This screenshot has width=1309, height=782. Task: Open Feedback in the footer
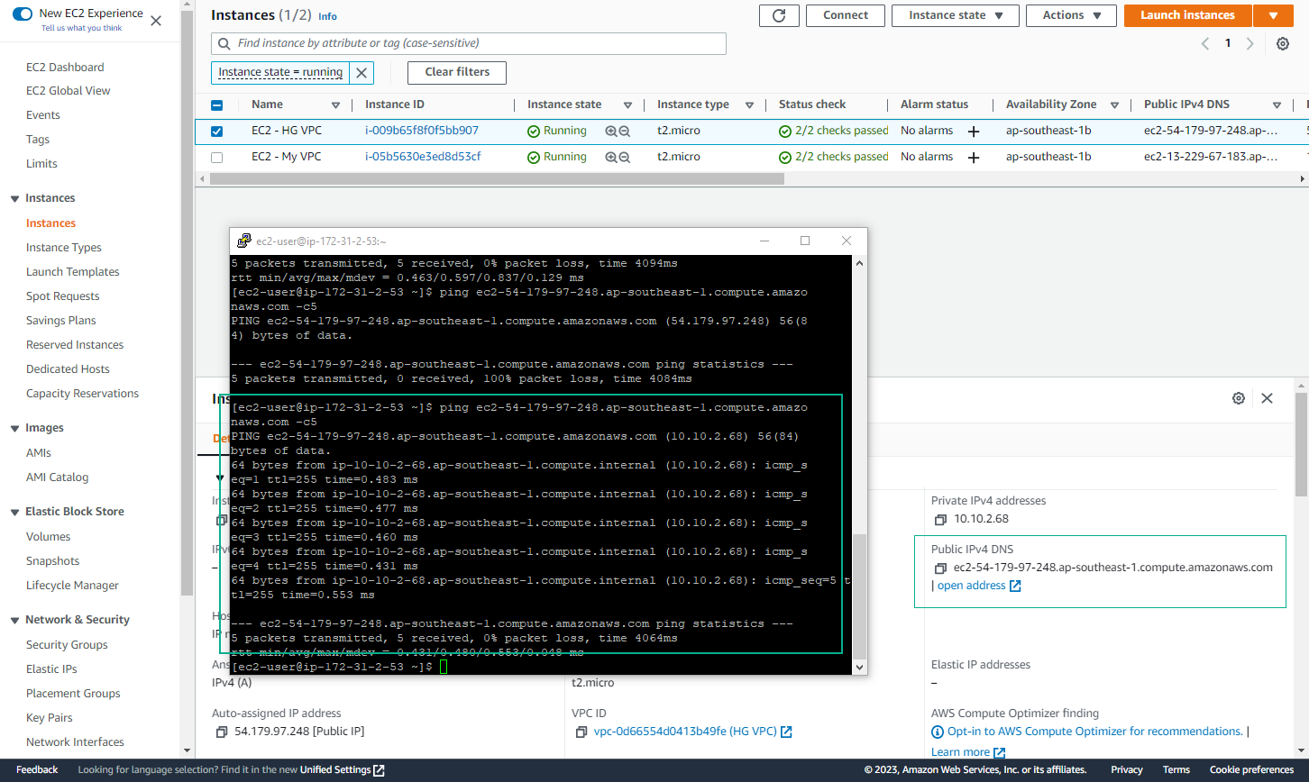(x=37, y=770)
